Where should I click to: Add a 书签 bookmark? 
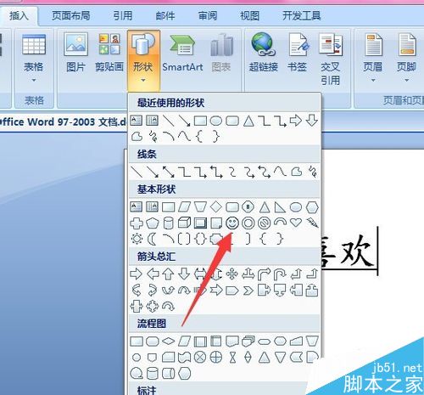point(298,53)
